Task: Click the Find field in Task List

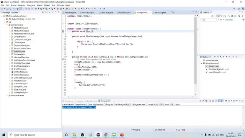Action: coord(209,20)
